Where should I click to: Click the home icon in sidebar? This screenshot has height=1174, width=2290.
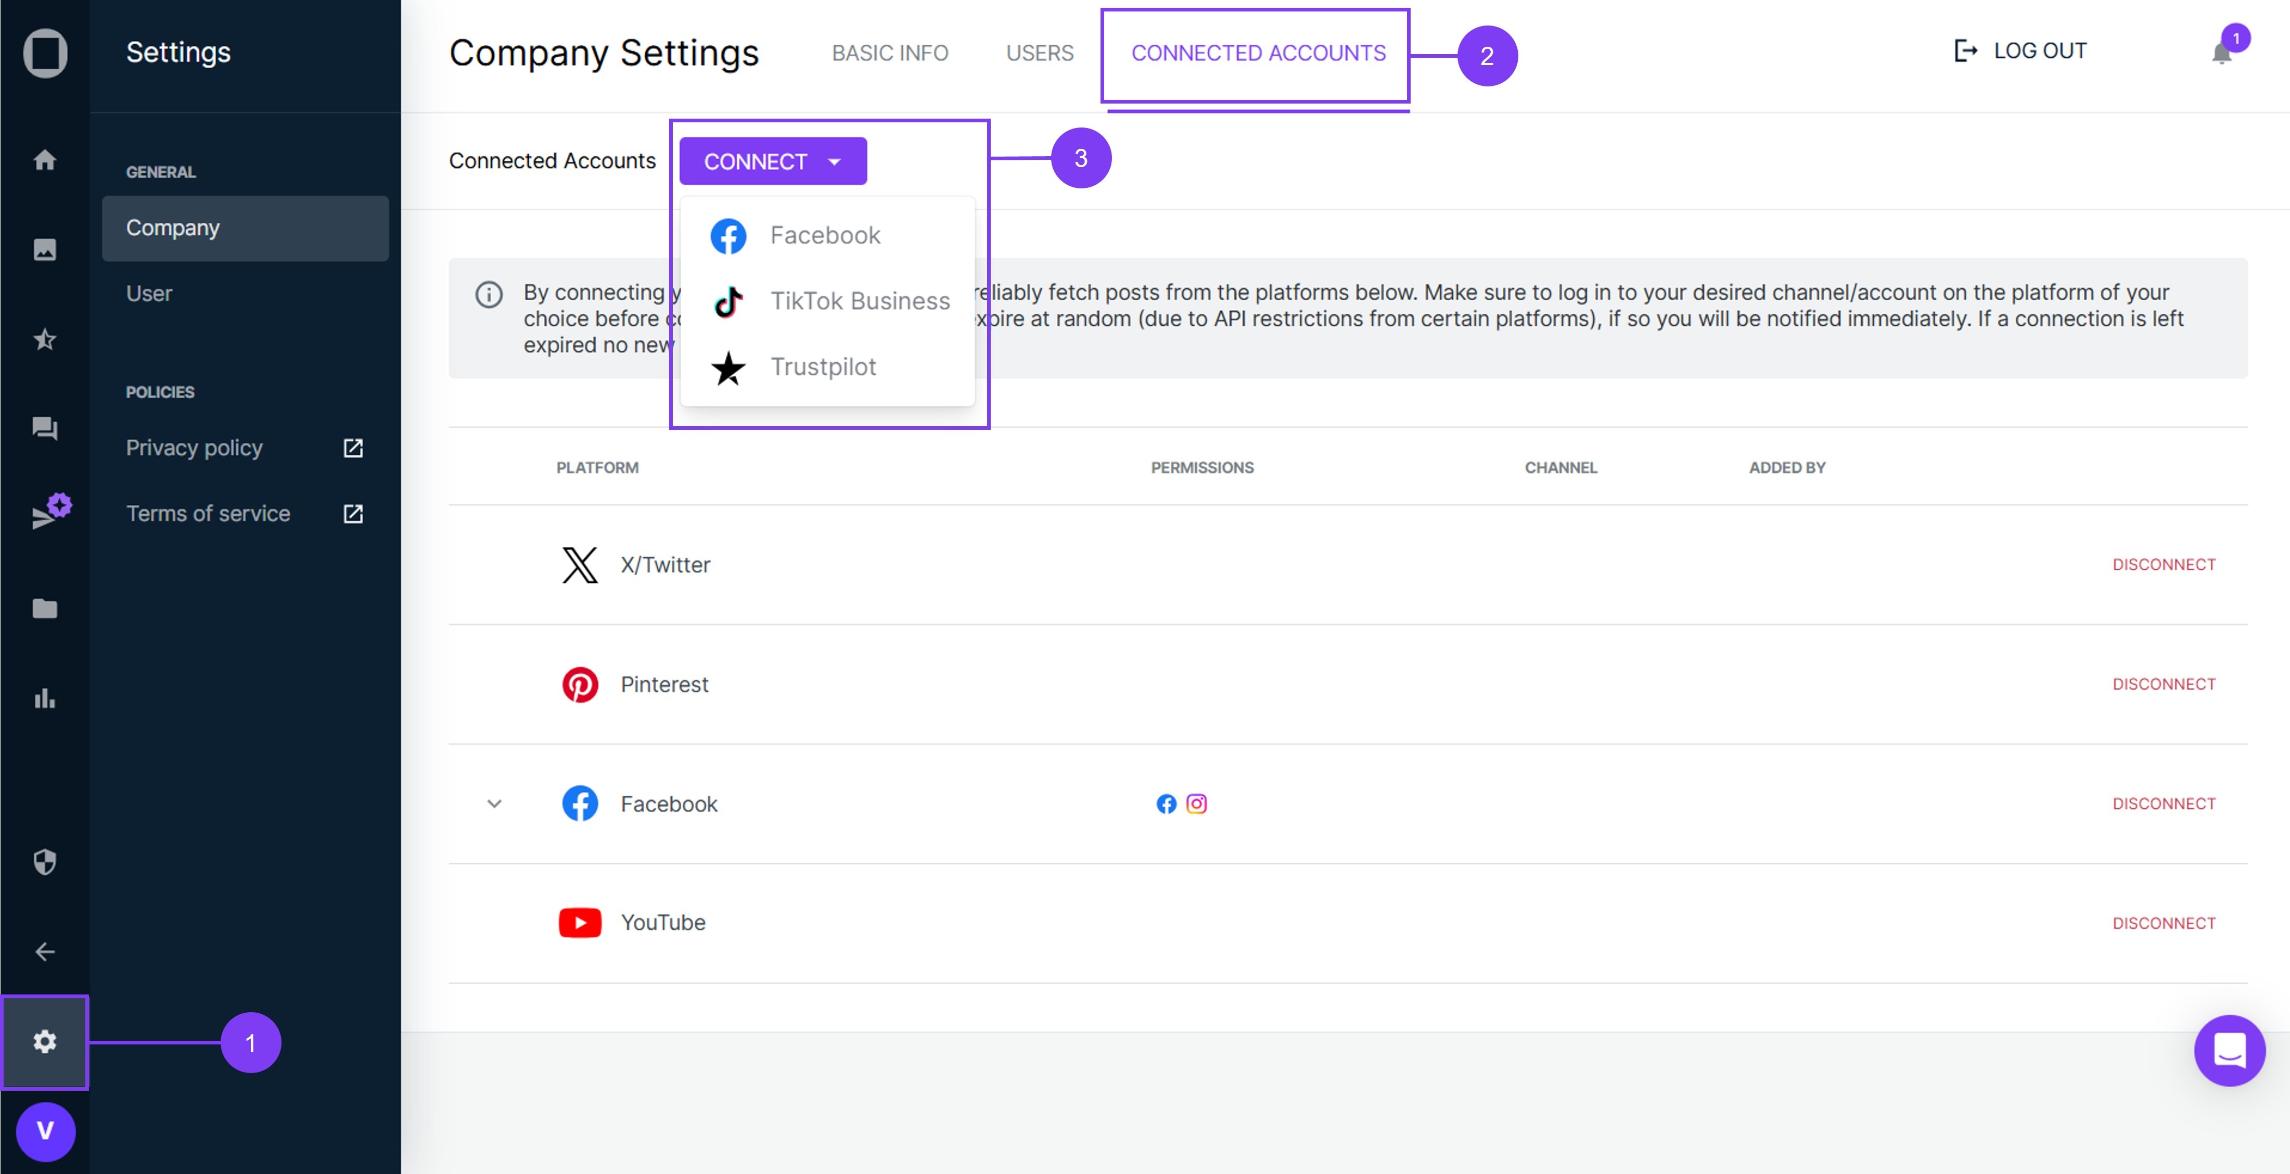44,160
